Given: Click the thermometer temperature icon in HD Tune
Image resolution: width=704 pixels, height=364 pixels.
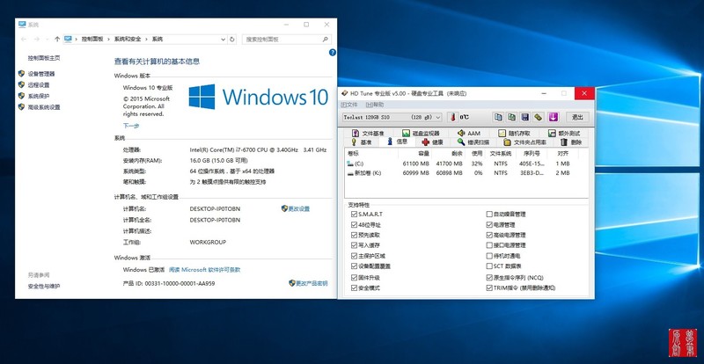Looking at the screenshot, I should pyautogui.click(x=453, y=117).
